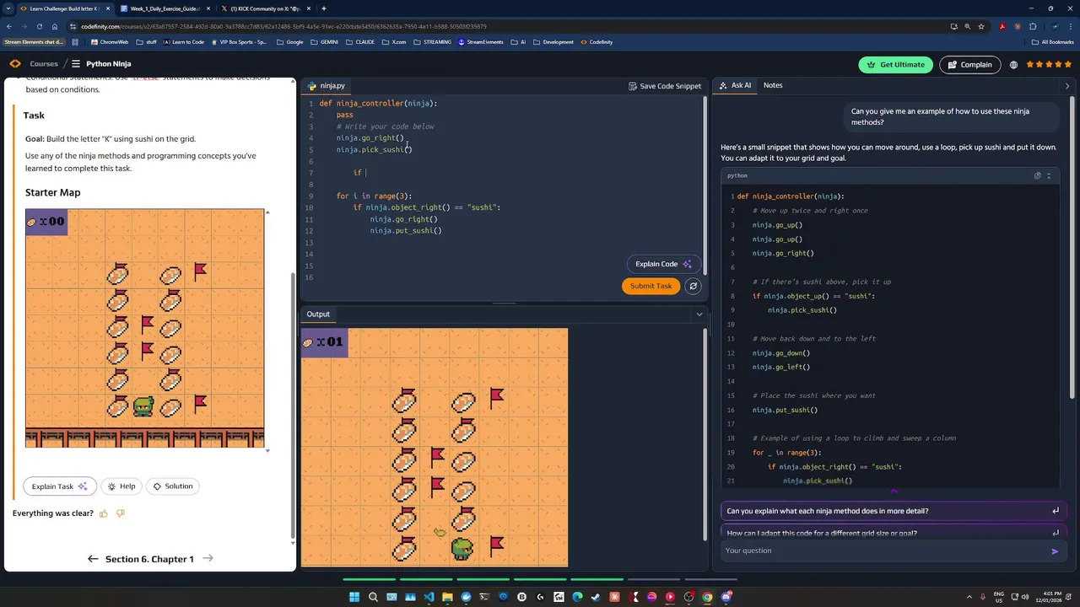Open Discord from taskbar
Viewport: 1080px width, 607px height.
point(726,597)
